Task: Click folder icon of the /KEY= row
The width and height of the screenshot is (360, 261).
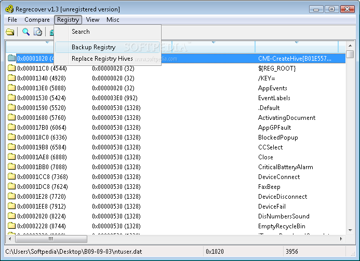Action: (11, 78)
